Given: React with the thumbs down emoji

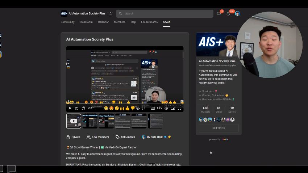Looking at the screenshot, I should pos(133,108).
